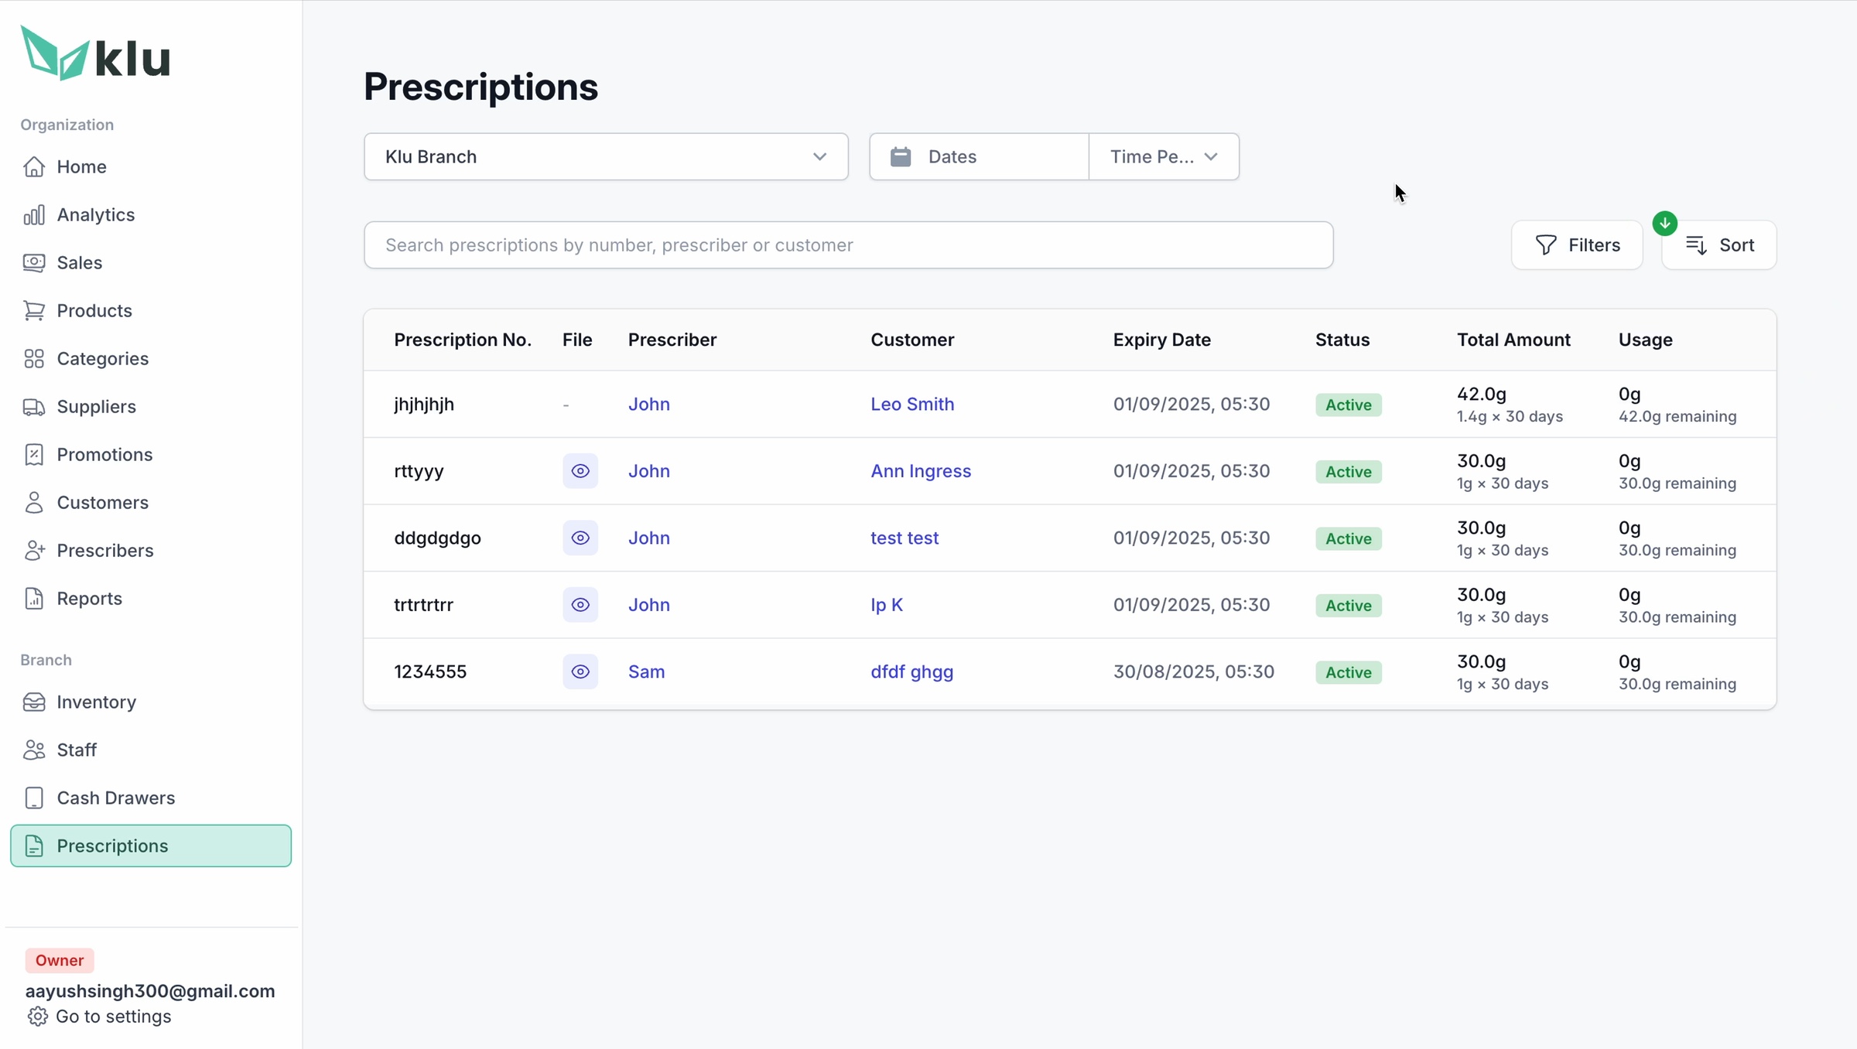Open the Dates picker field
The image size is (1857, 1049).
[x=979, y=156]
